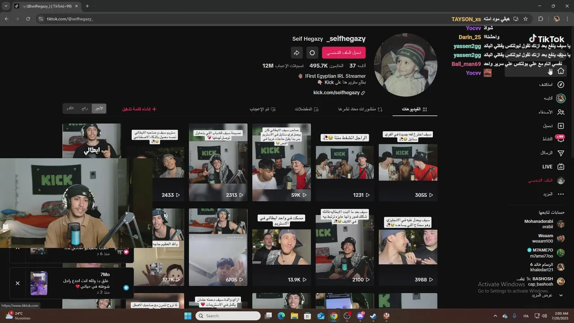Open the Friends icon in the sidebar
The height and width of the screenshot is (323, 574).
click(561, 112)
